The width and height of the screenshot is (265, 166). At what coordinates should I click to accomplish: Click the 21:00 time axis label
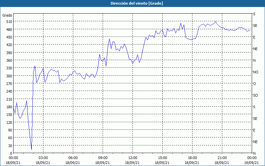coord(222,158)
